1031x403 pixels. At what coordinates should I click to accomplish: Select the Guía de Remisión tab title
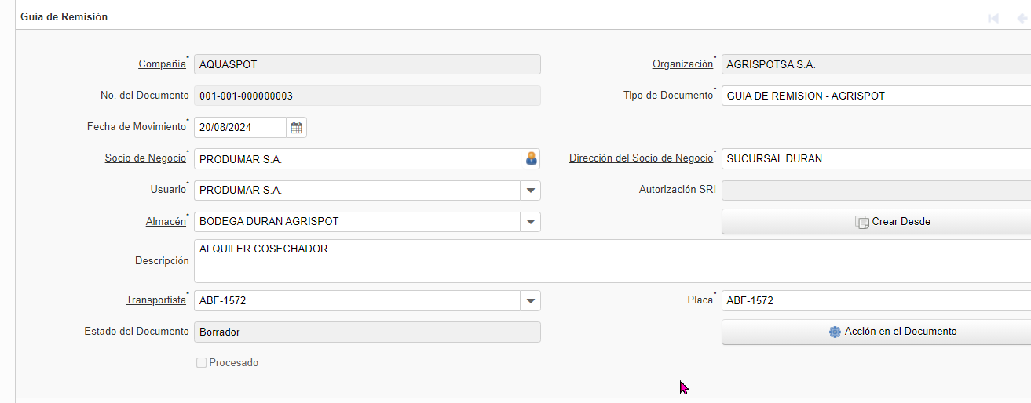pyautogui.click(x=64, y=16)
